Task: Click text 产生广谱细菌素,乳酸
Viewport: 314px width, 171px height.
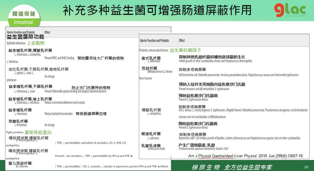Action: coord(197,145)
